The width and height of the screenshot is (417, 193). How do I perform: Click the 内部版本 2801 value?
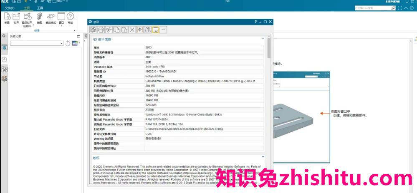[x=149, y=57]
